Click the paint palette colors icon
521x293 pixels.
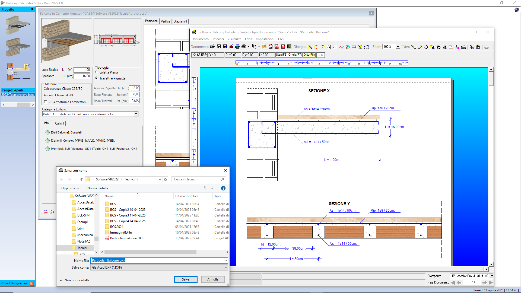pyautogui.click(x=264, y=47)
